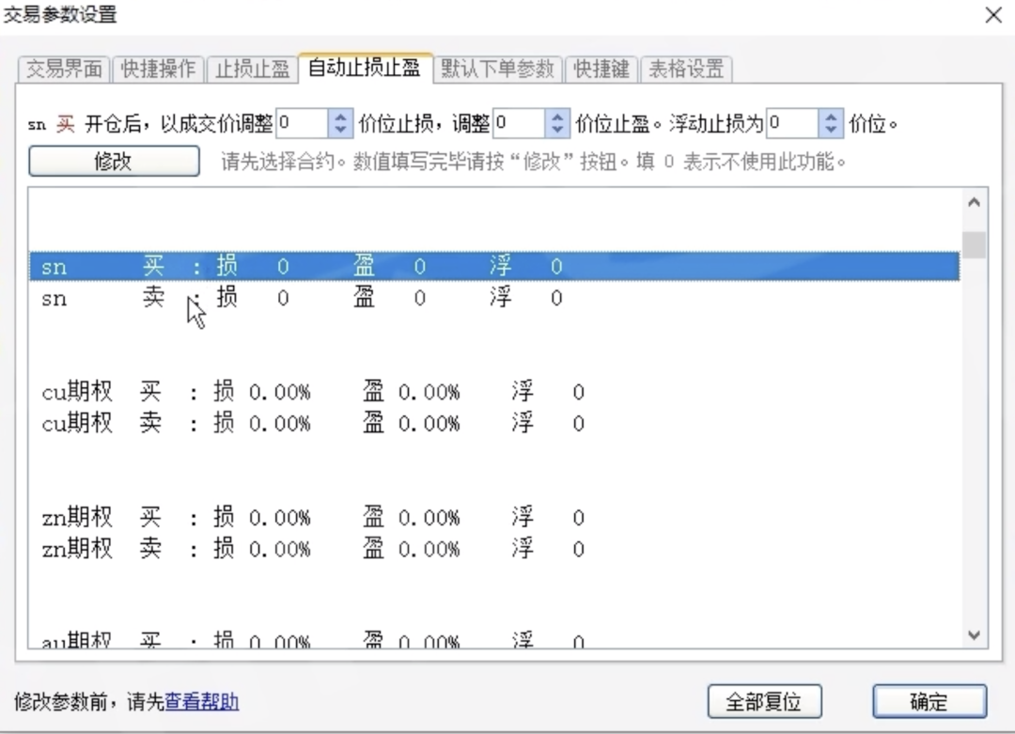This screenshot has width=1015, height=734.
Task: Click the 全部复位 reset-all button
Action: pos(766,701)
